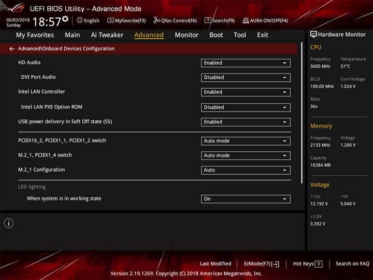Click the EzMode exit arrow icon
Screen dimensions: 373x280
click(x=276, y=264)
